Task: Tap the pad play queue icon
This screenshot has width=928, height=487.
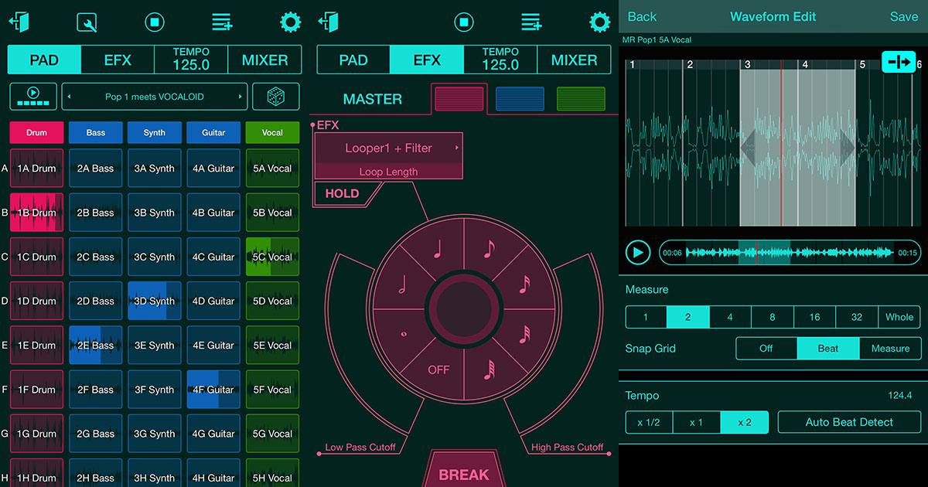Action: point(32,96)
